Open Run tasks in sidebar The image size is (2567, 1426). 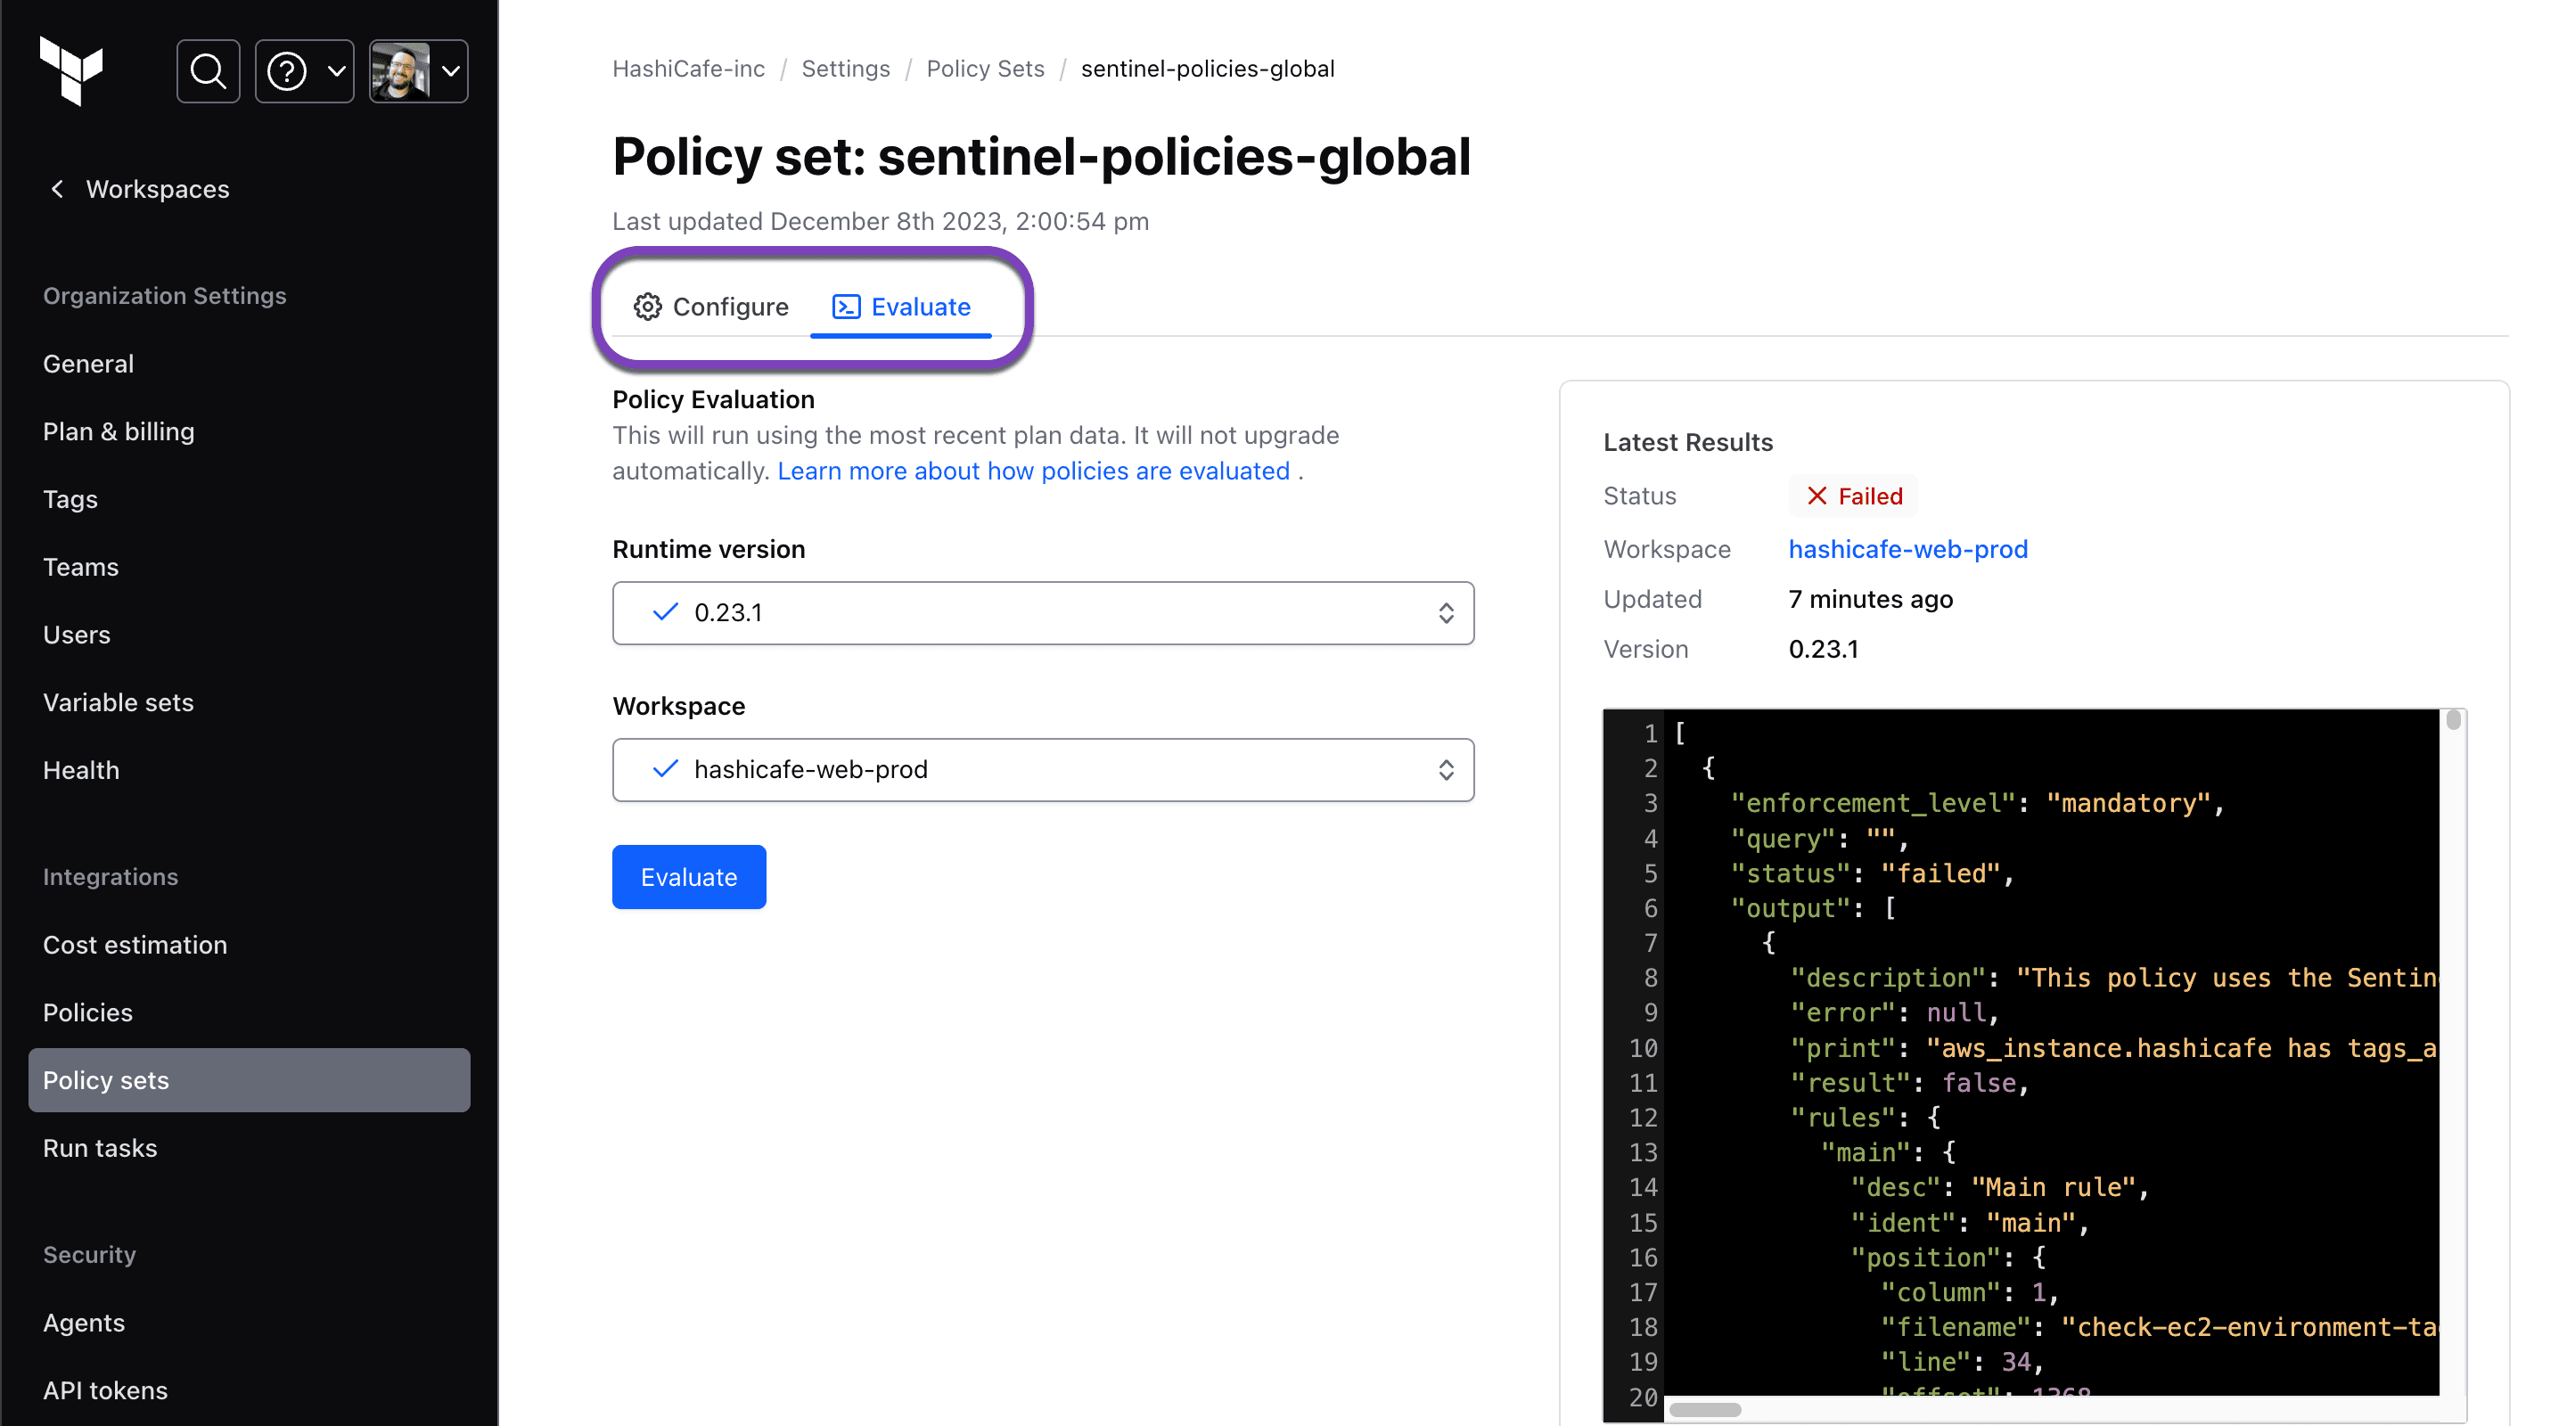(100, 1148)
